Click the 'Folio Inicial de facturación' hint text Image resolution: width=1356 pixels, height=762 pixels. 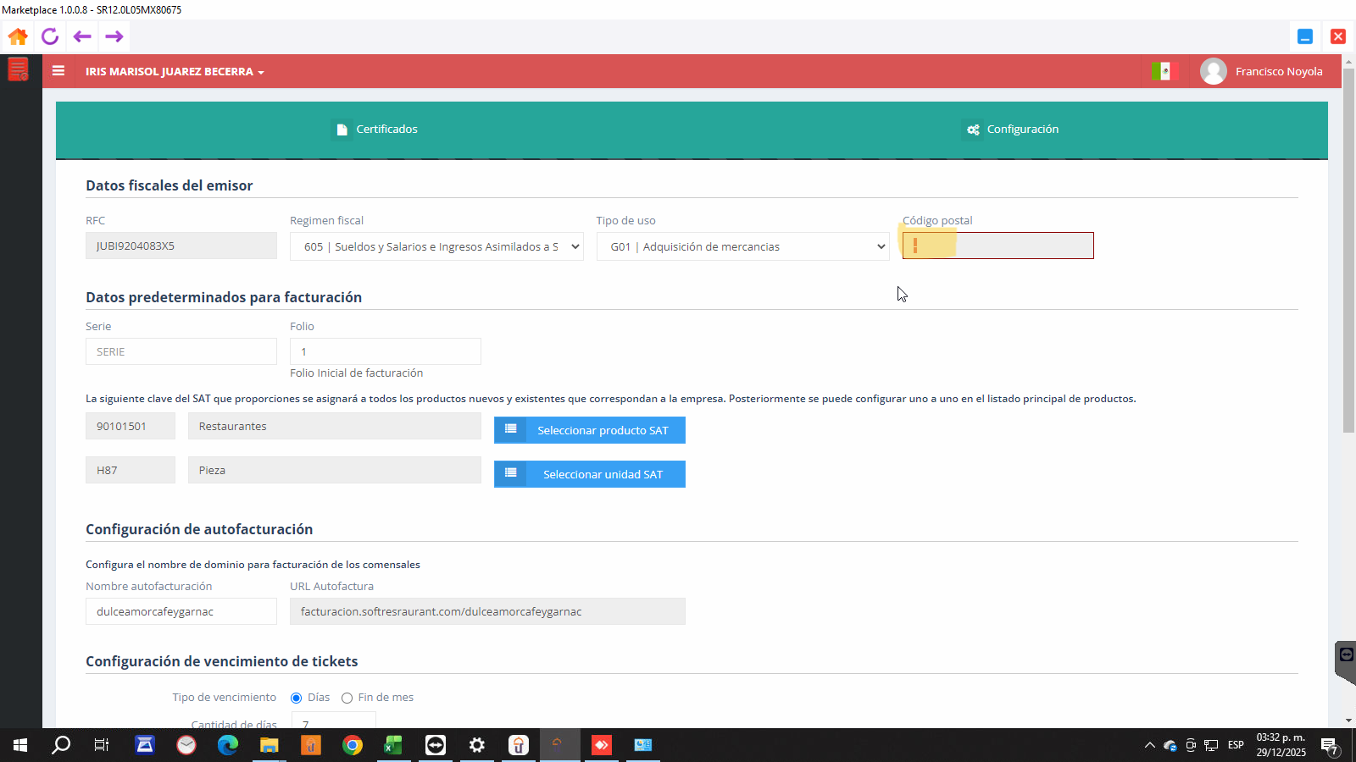(357, 373)
